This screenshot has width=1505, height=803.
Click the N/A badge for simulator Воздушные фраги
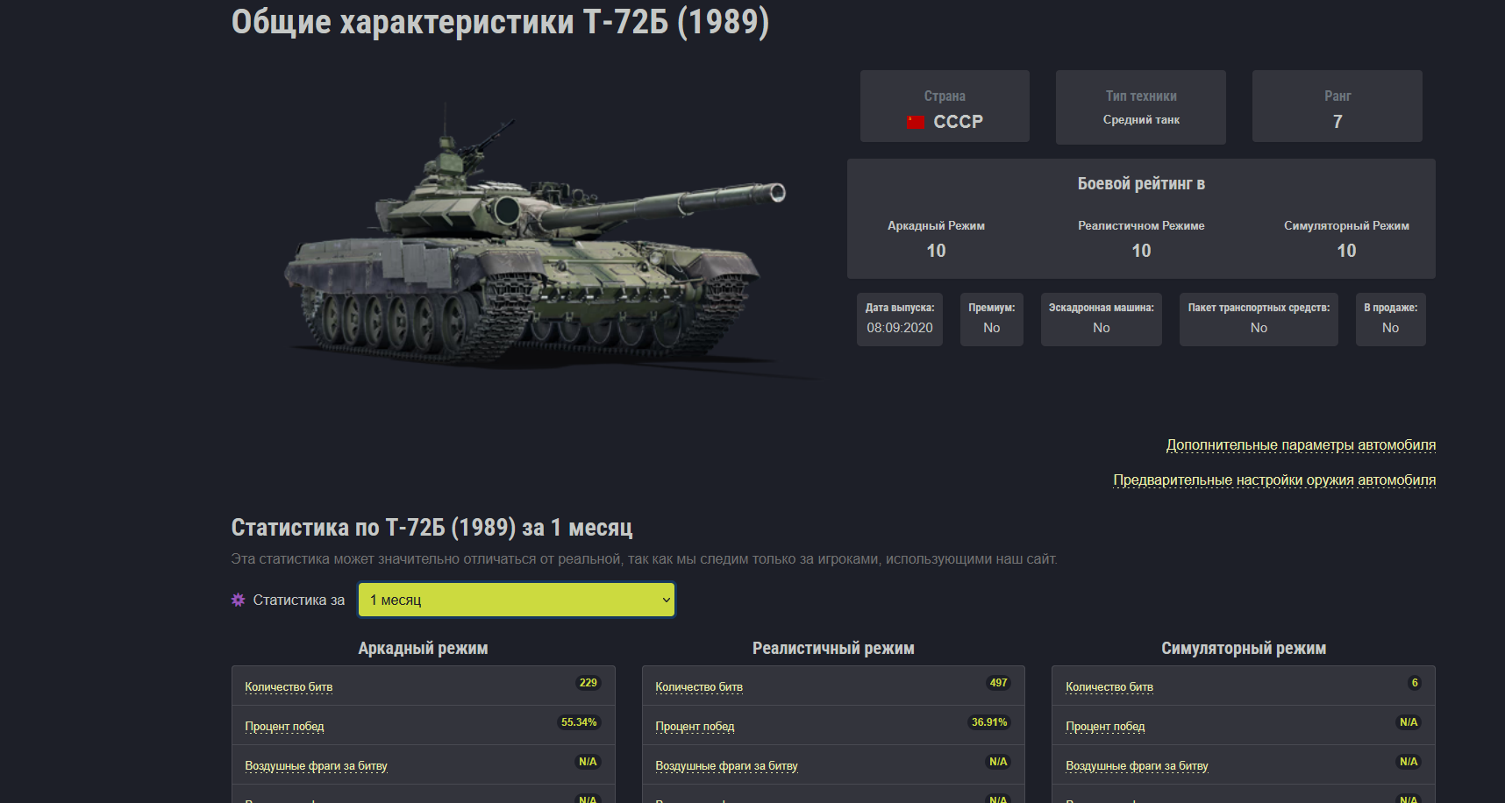coord(1409,762)
